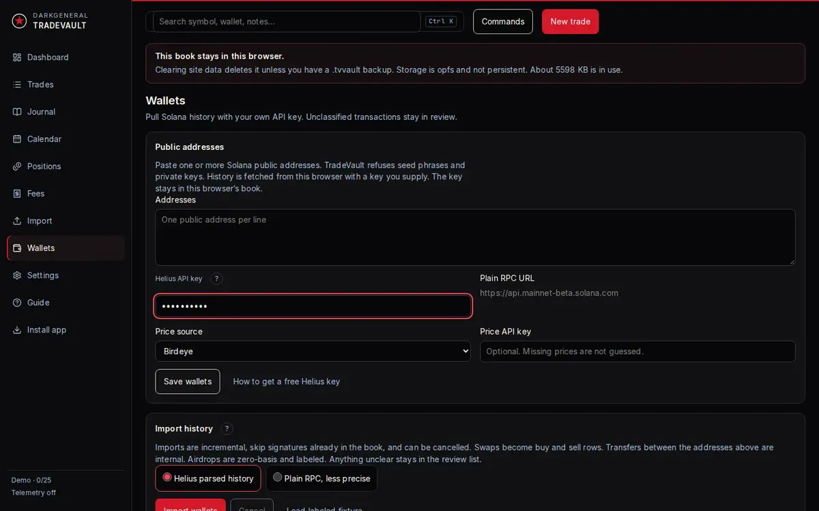Click the New trade button

click(x=571, y=21)
